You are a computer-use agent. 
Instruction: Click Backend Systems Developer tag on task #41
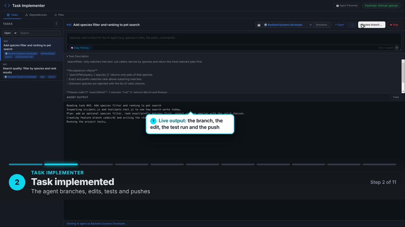coord(20,77)
